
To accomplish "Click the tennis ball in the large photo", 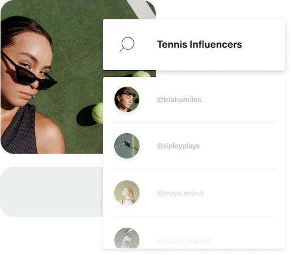I will coord(98,113).
